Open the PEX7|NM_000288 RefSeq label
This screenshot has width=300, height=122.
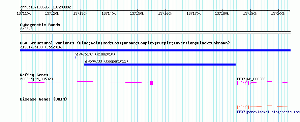tap(251, 79)
